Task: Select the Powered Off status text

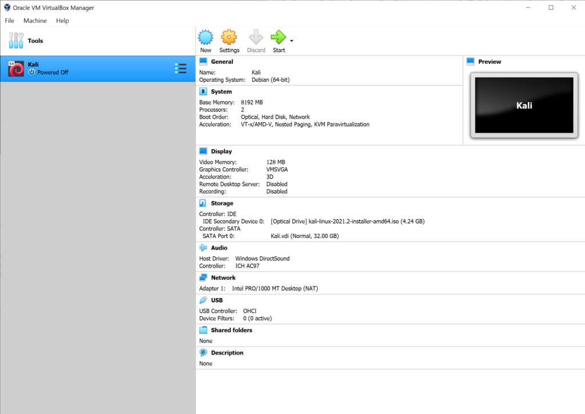Action: click(53, 73)
